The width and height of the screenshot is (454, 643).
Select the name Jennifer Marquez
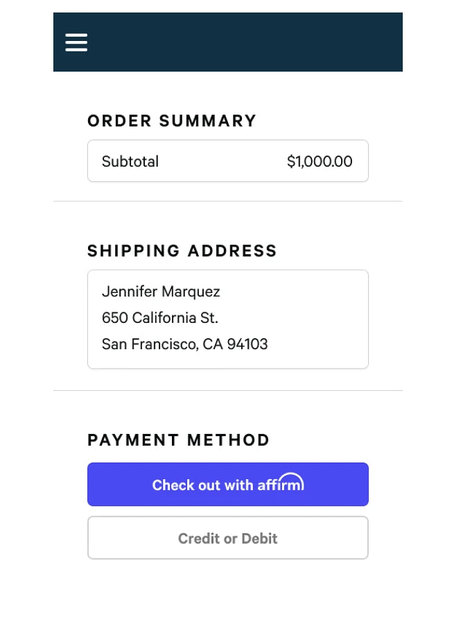(161, 292)
